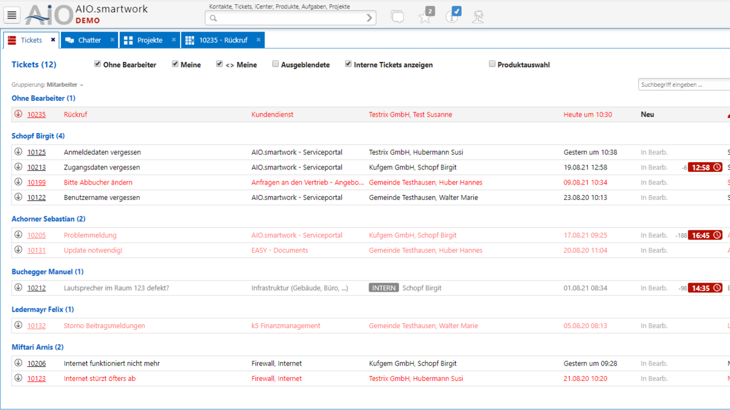This screenshot has width=730, height=410.
Task: Click the down-arrow icon of ticket 10206
Action: pyautogui.click(x=18, y=363)
